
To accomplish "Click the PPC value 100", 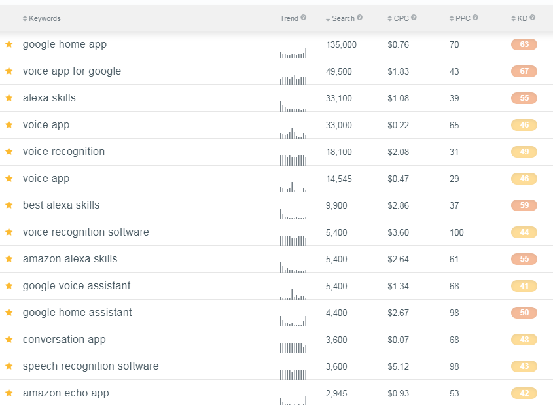I will pyautogui.click(x=456, y=233).
